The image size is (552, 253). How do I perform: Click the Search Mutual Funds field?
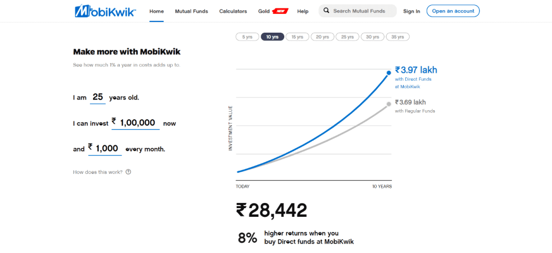point(357,11)
